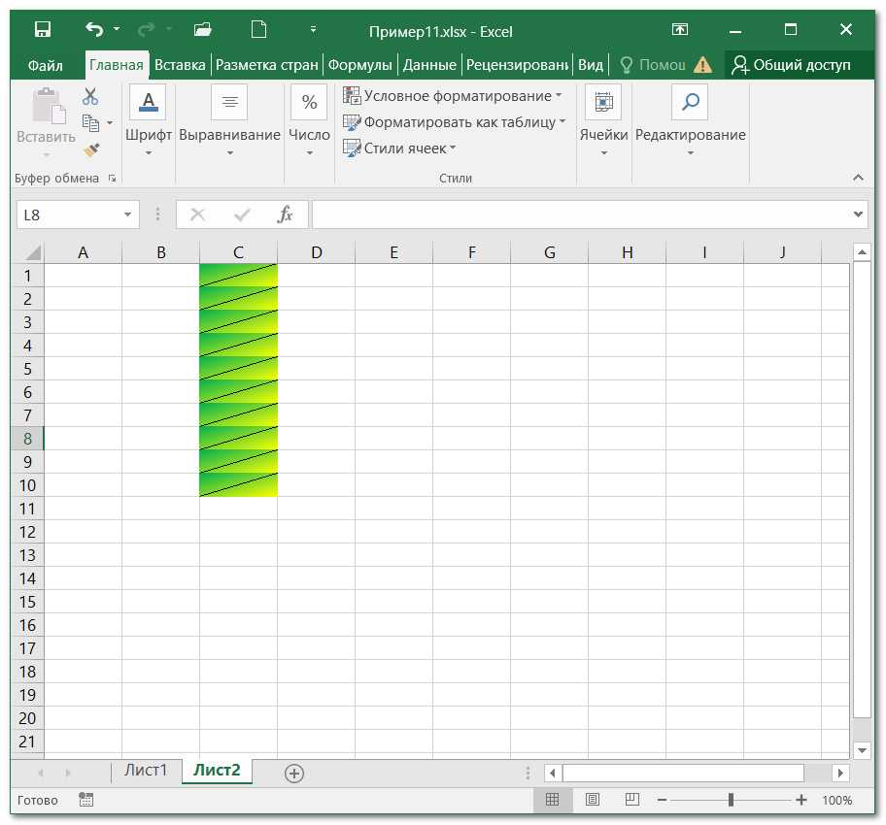Click the Insert Function fx icon
Screen dimensions: 886x825
click(285, 214)
